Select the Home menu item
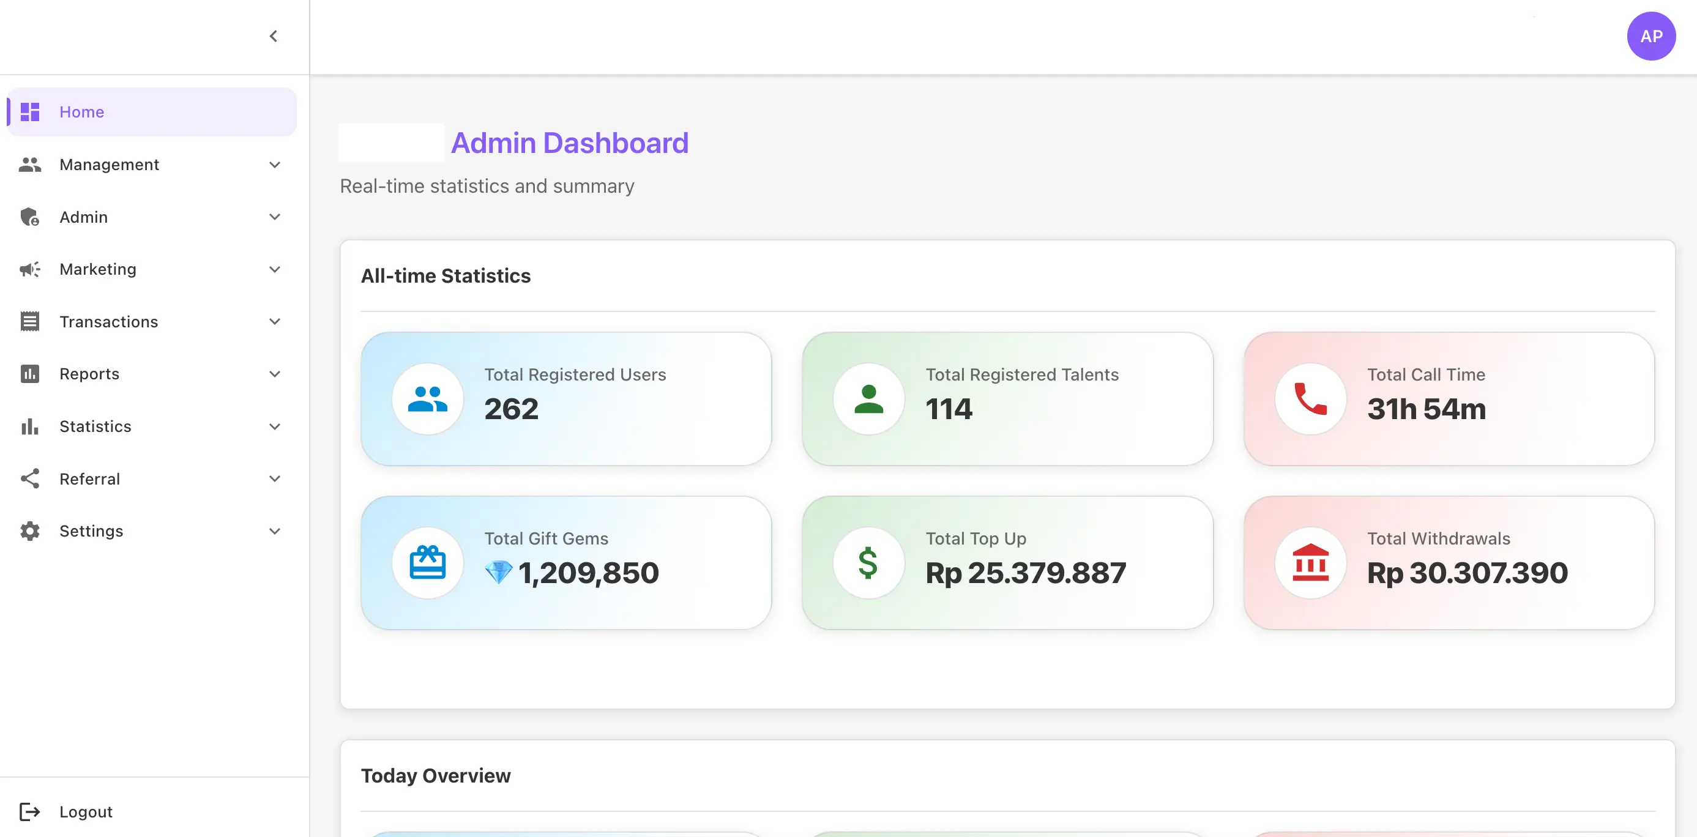 click(x=152, y=112)
